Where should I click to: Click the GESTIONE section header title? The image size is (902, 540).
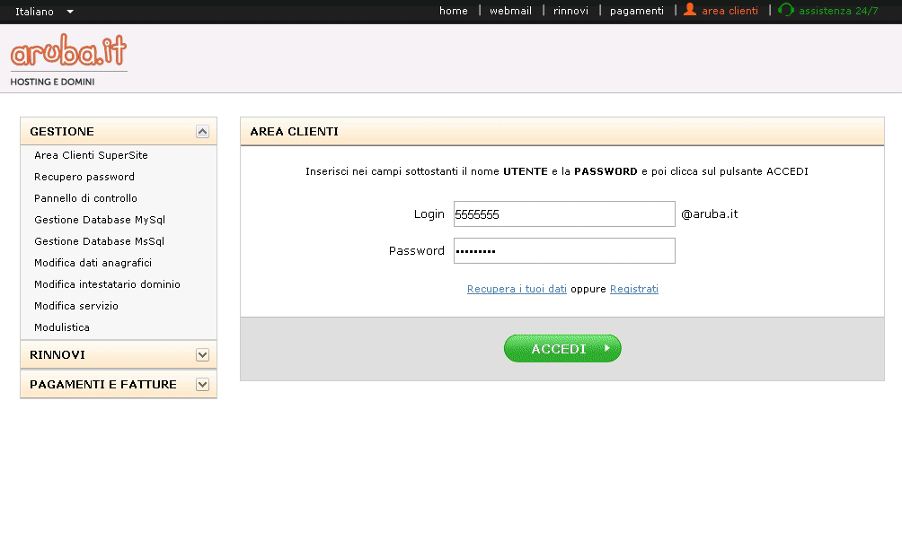pos(62,132)
